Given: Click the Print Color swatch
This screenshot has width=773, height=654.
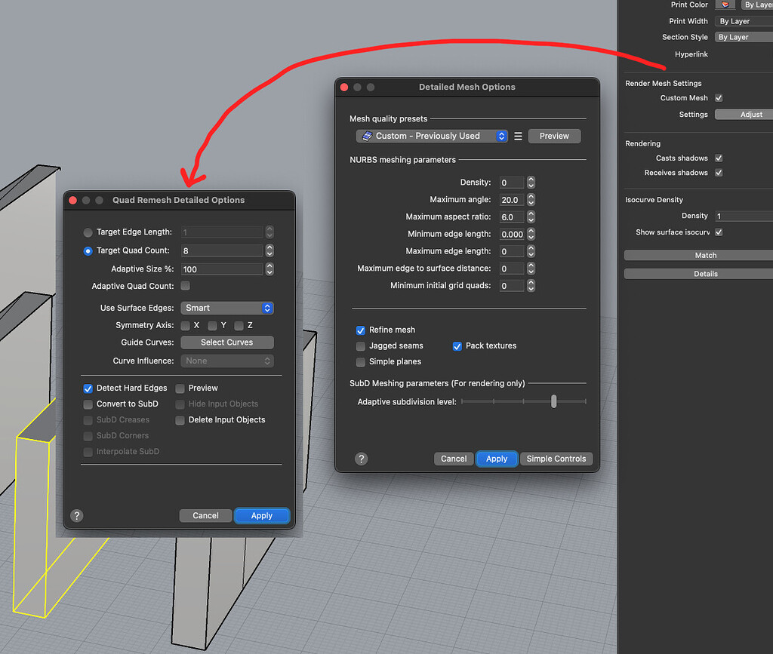Looking at the screenshot, I should coord(725,5).
